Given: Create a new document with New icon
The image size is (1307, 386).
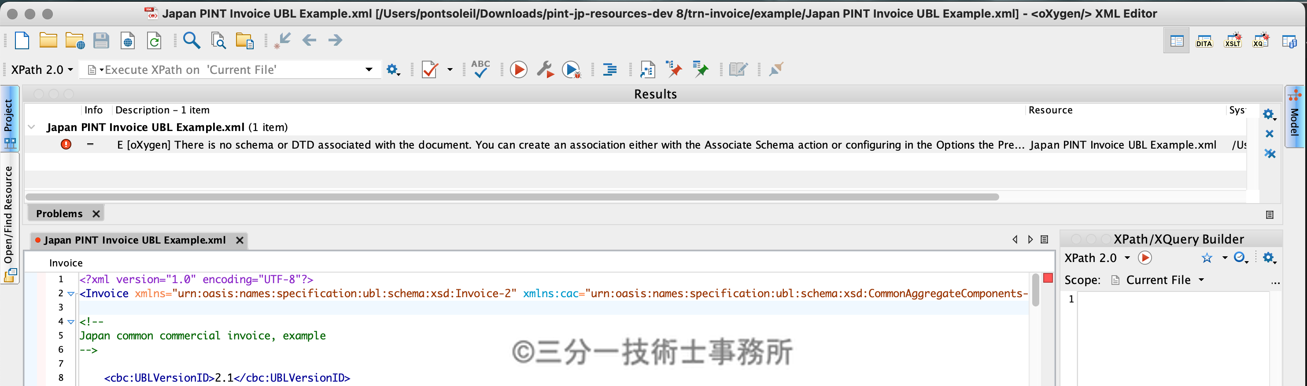Looking at the screenshot, I should click(22, 40).
